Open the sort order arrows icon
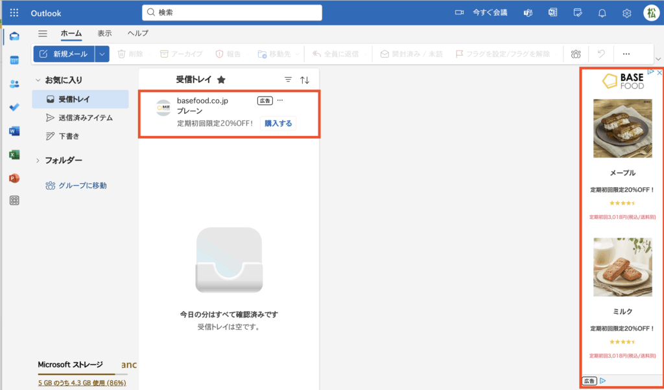This screenshot has width=664, height=390. (305, 80)
